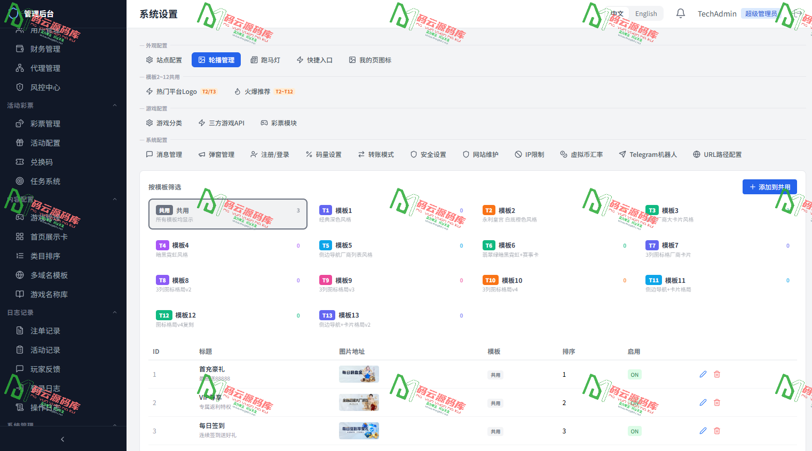This screenshot has height=451, width=812.
Task: Open Telegram机器人 tab
Action: tap(648, 154)
